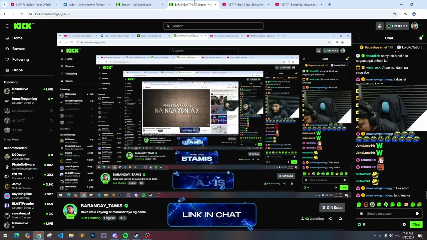Open the stream moderation tools icon
Image resolution: width=427 pixels, height=240 pixels.
coord(341,219)
